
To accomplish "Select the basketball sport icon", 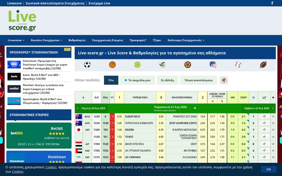I will 112,65.
